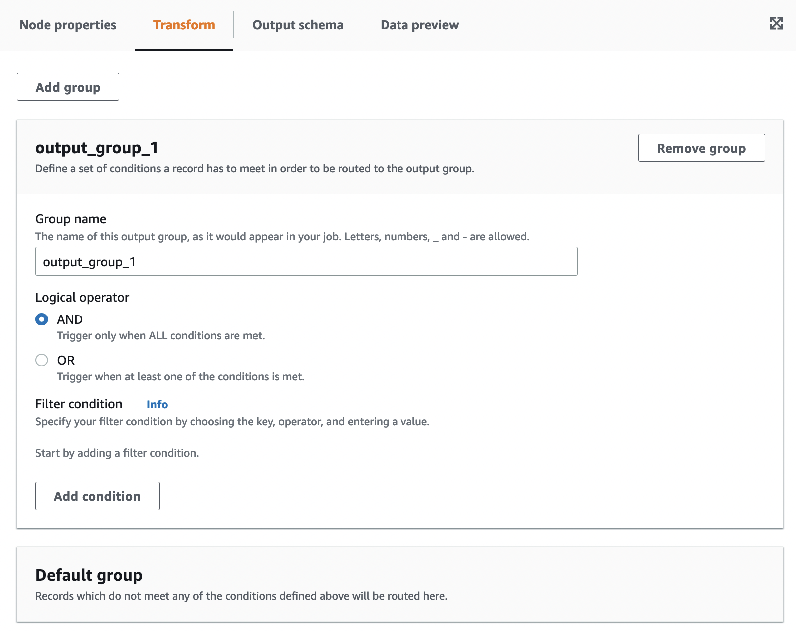This screenshot has width=796, height=631.
Task: Click the Filter condition label
Action: (79, 404)
